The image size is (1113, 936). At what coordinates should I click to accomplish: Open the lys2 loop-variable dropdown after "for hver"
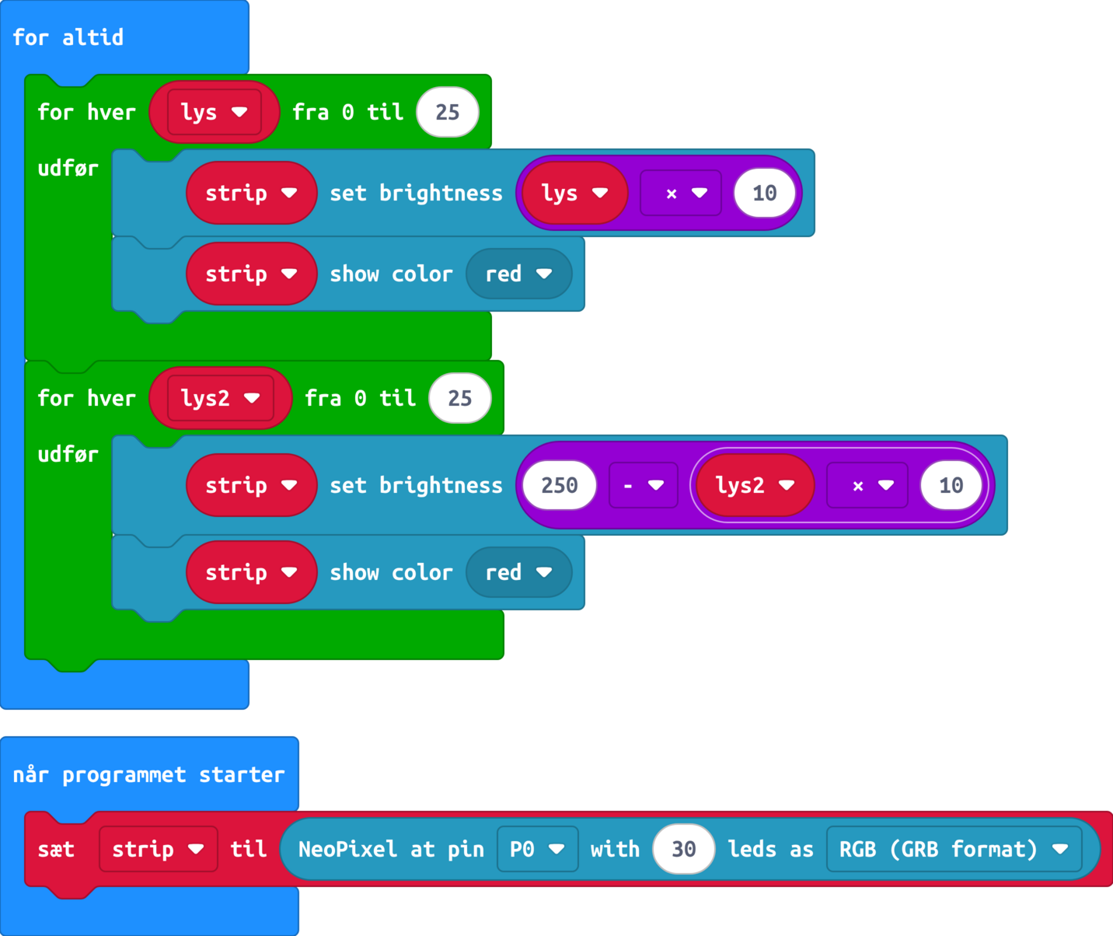pos(221,398)
